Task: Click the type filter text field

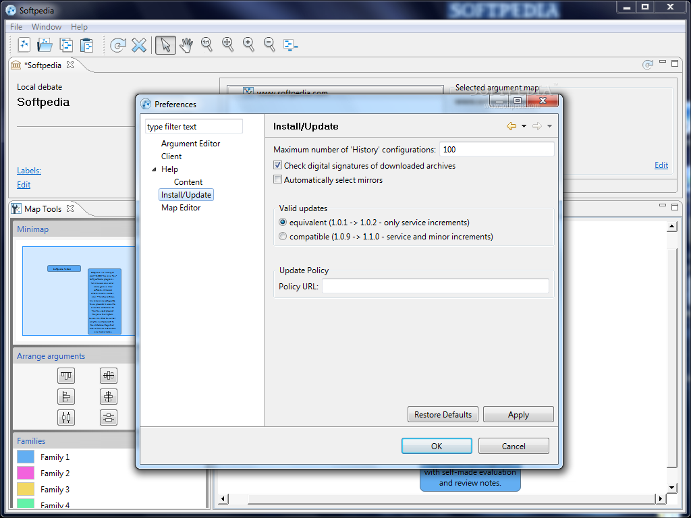Action: click(194, 126)
